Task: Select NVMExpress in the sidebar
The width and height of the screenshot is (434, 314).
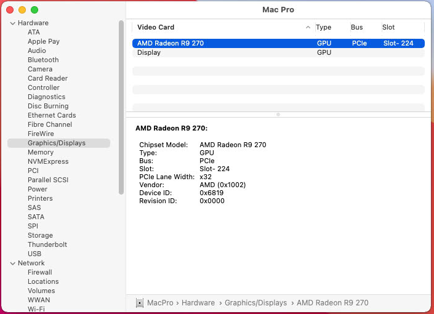Action: click(48, 161)
